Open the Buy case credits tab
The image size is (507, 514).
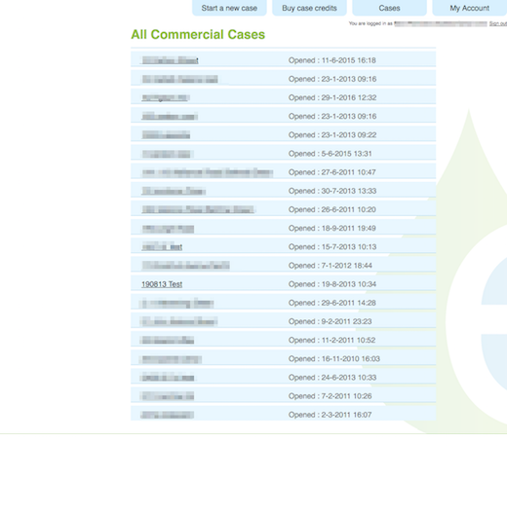(309, 8)
